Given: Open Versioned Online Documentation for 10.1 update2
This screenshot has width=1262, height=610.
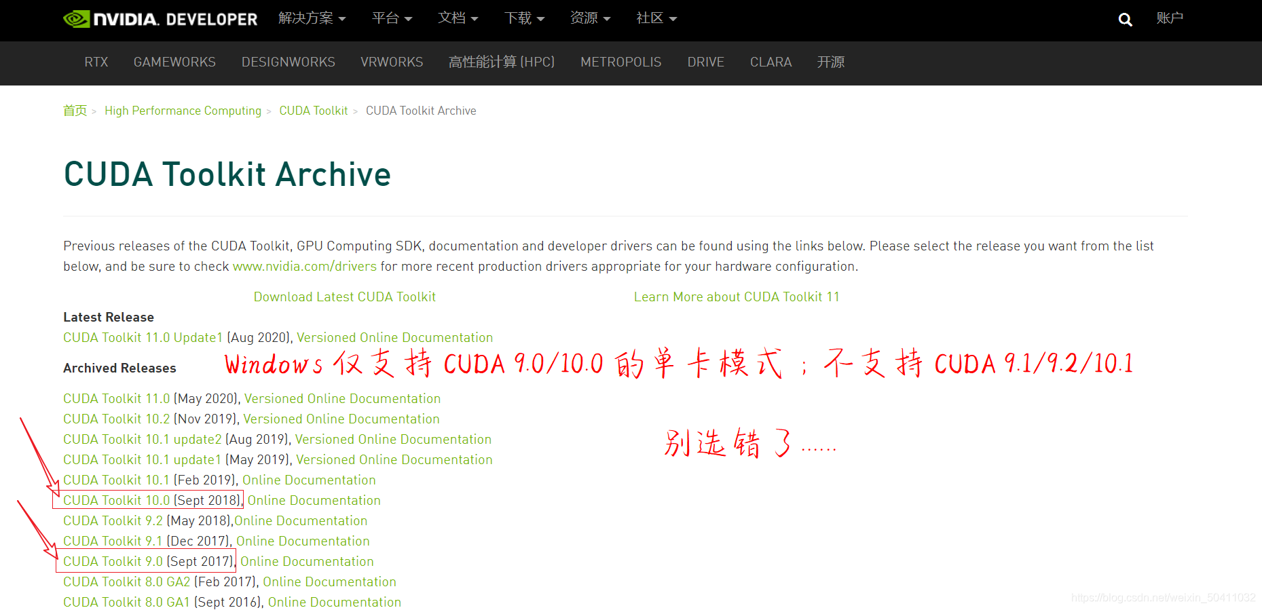Looking at the screenshot, I should [394, 439].
